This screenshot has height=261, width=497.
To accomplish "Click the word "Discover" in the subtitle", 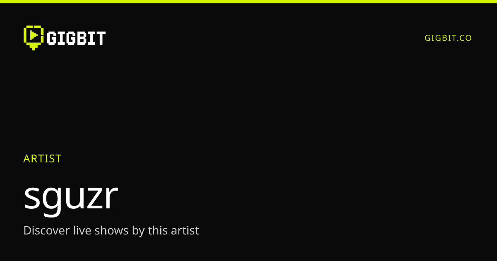I will 46,230.
